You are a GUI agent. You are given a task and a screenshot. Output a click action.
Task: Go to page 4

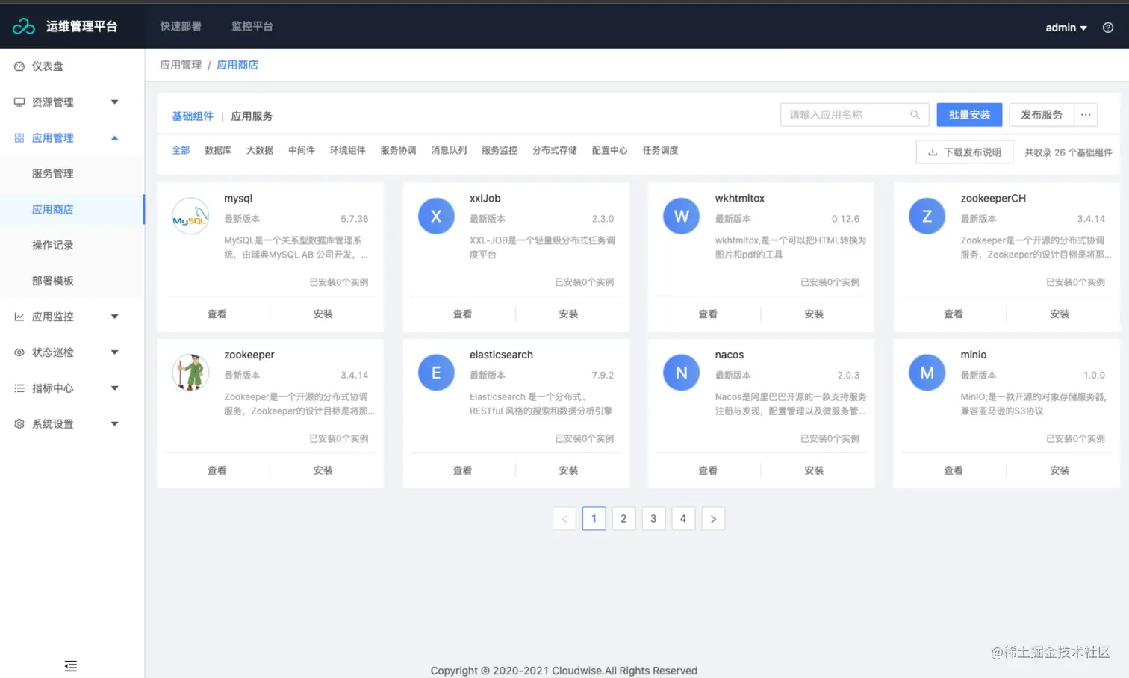pyautogui.click(x=683, y=519)
